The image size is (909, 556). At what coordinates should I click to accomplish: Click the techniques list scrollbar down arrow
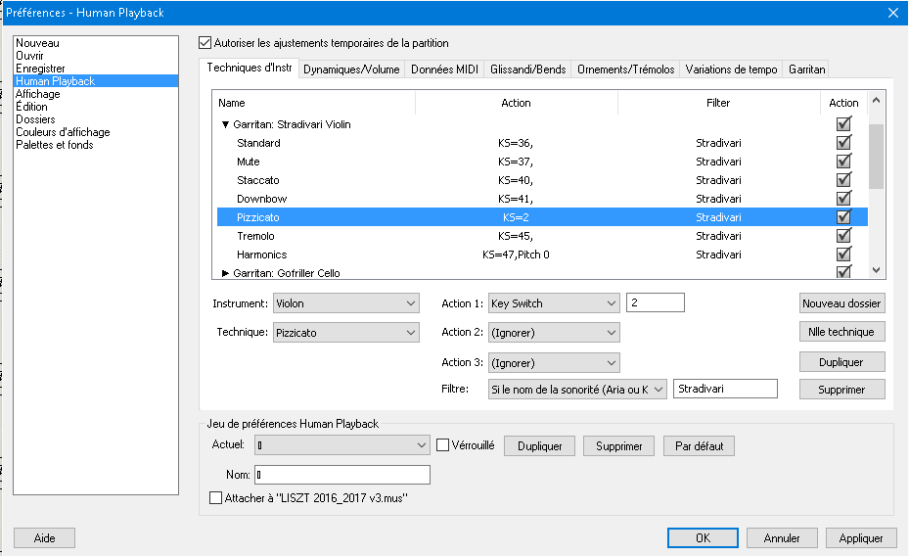(x=876, y=271)
